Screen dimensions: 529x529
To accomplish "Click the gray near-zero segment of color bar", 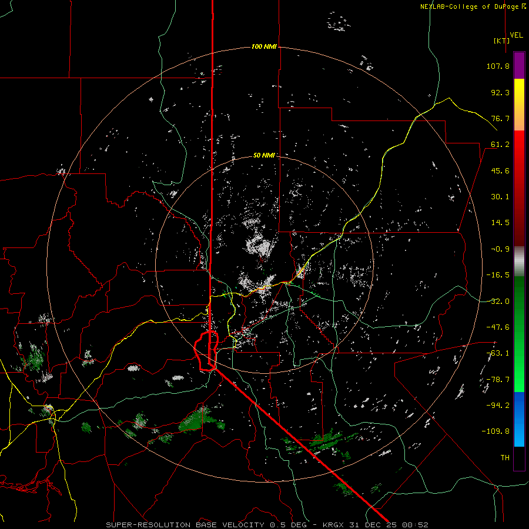I will point(519,260).
